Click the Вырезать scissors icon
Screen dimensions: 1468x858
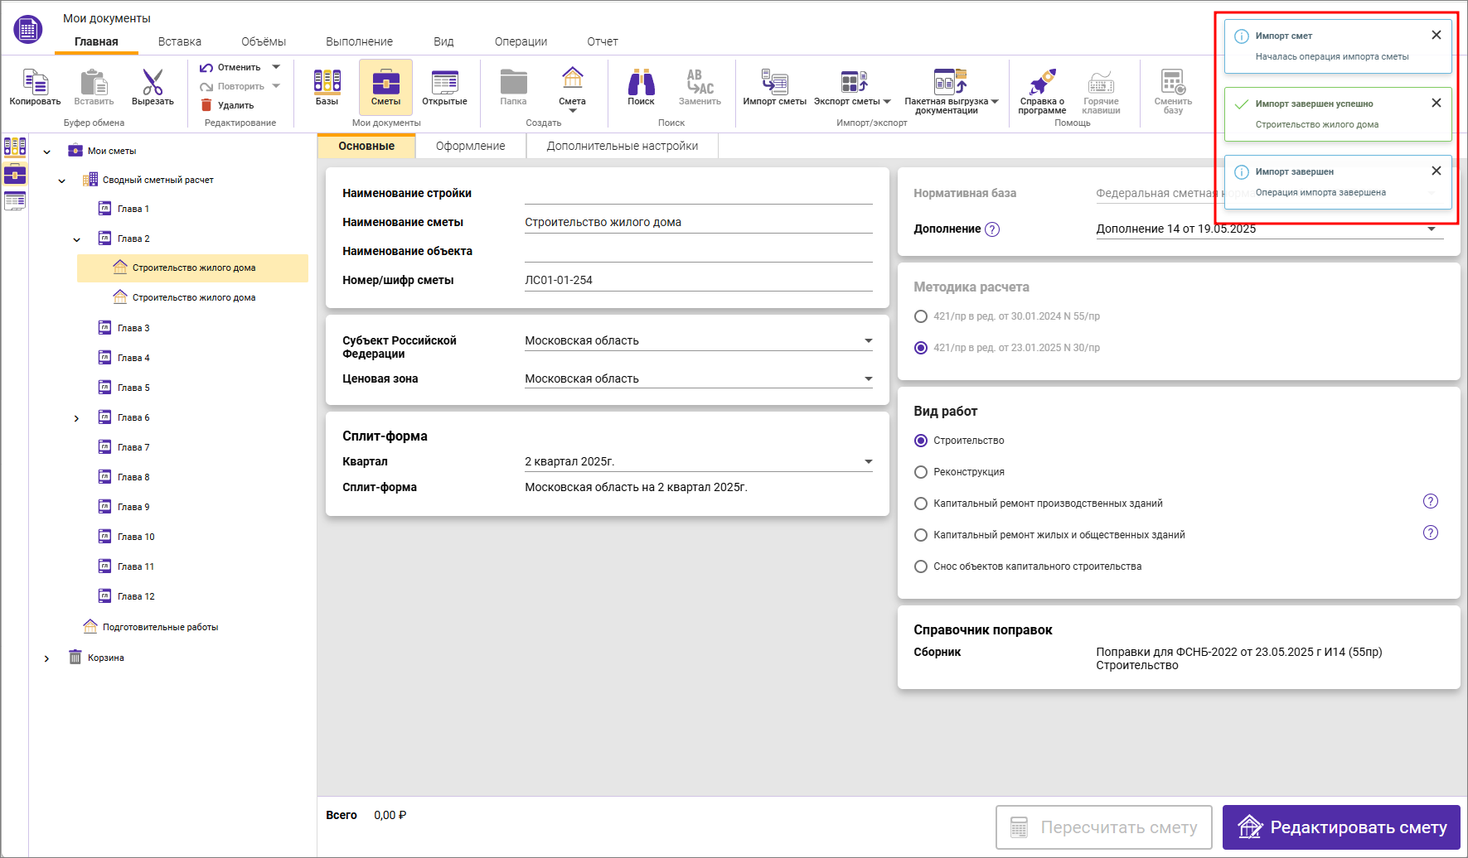153,83
